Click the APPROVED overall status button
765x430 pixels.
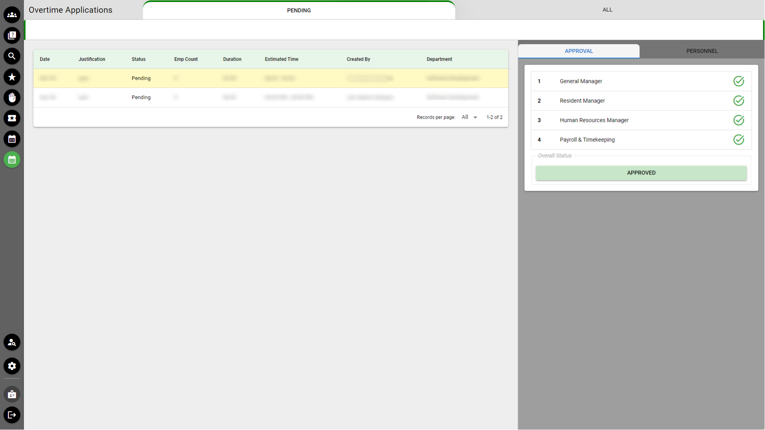pos(641,173)
